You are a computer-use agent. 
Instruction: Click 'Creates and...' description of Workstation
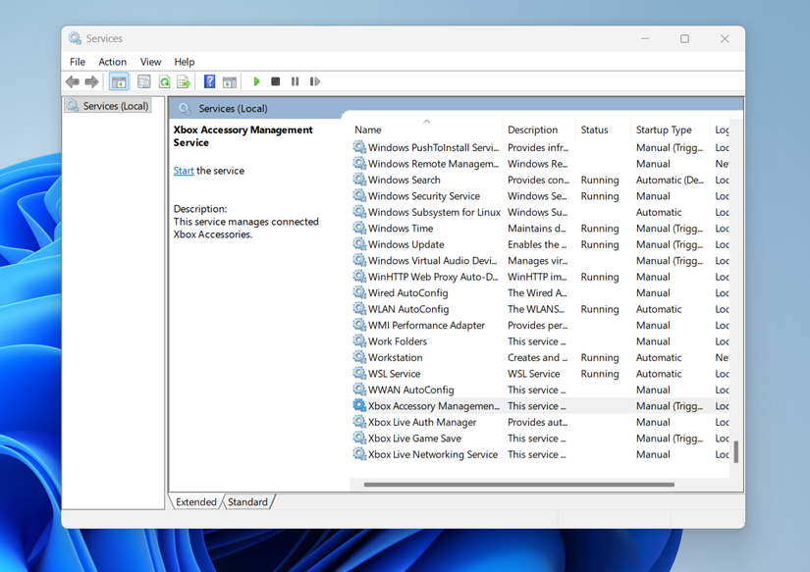coord(537,357)
